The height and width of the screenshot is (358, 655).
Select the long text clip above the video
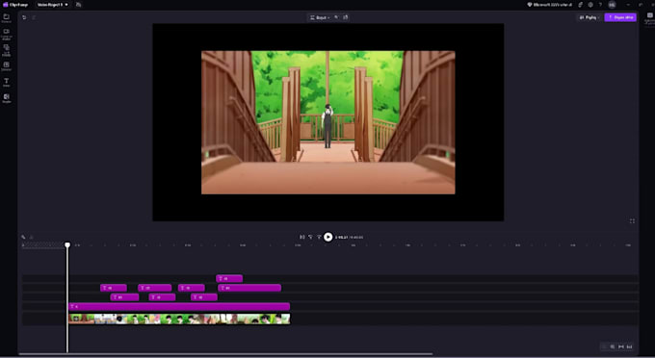(x=179, y=307)
